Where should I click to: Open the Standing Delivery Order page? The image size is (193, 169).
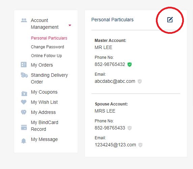coord(49,78)
